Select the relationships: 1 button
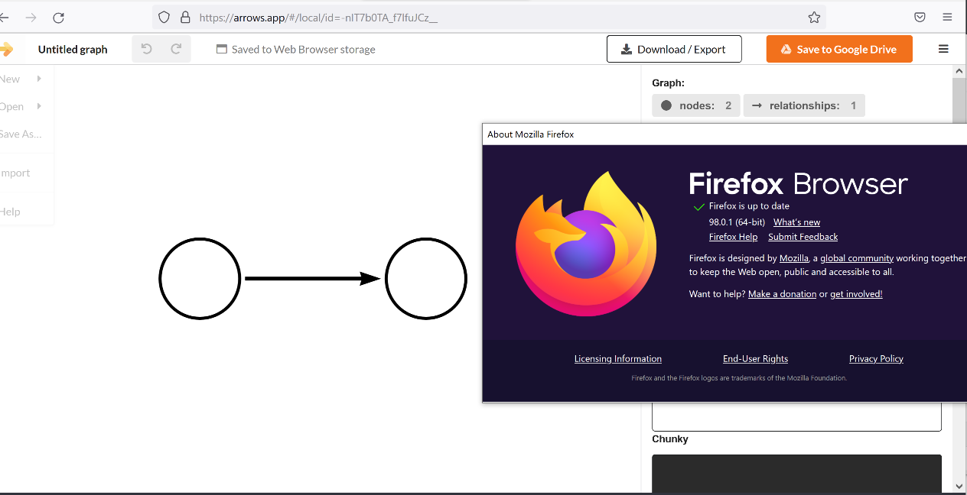The image size is (967, 495). pos(804,105)
